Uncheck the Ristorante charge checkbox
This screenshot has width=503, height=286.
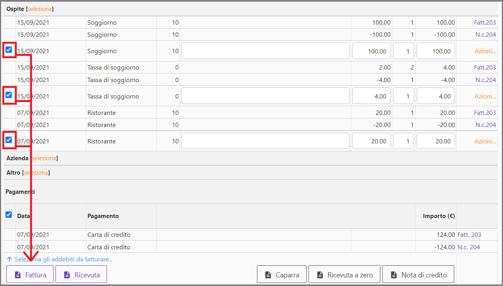tap(9, 140)
